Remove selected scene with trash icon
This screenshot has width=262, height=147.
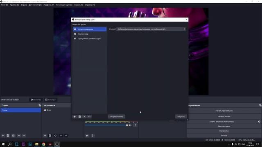coord(8,136)
